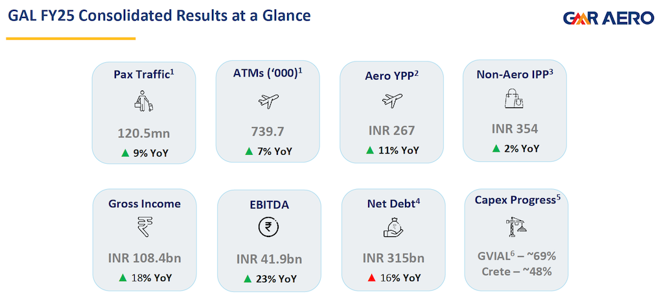Click the Crete ~48% progress text
661x305 pixels.
[x=516, y=272]
